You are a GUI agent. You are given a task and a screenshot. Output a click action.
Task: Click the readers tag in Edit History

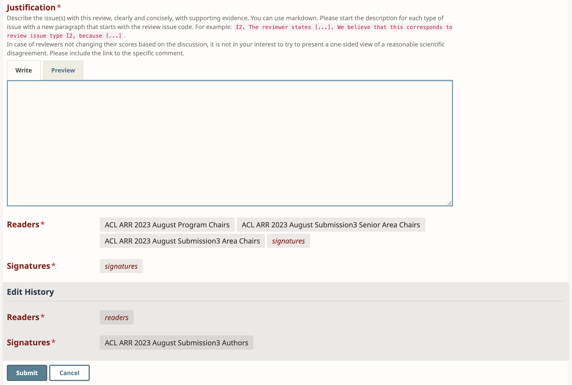point(116,317)
